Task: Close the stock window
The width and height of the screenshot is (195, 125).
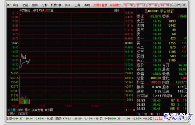Action: pos(184,5)
